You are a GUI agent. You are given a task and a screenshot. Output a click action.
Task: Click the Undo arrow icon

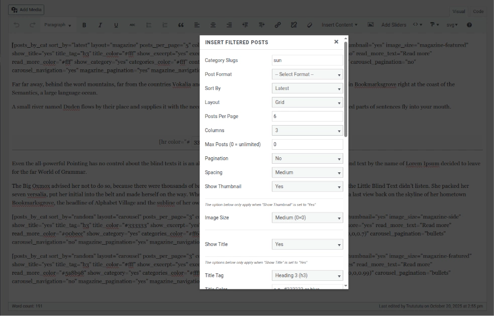17,25
